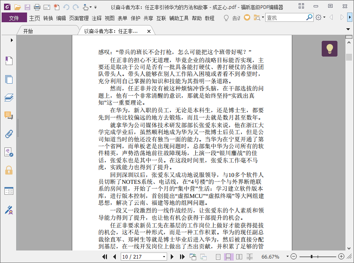Print the document using the printer icon
The height and width of the screenshot is (263, 354).
point(37,7)
